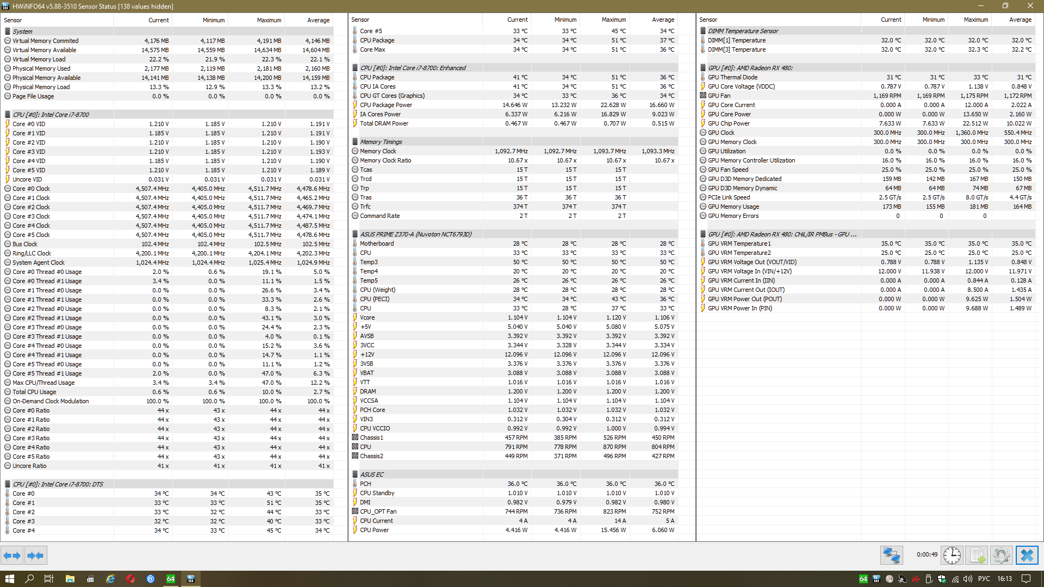This screenshot has height=587, width=1044.
Task: Collapse the Memory Timings group header
Action: point(381,142)
